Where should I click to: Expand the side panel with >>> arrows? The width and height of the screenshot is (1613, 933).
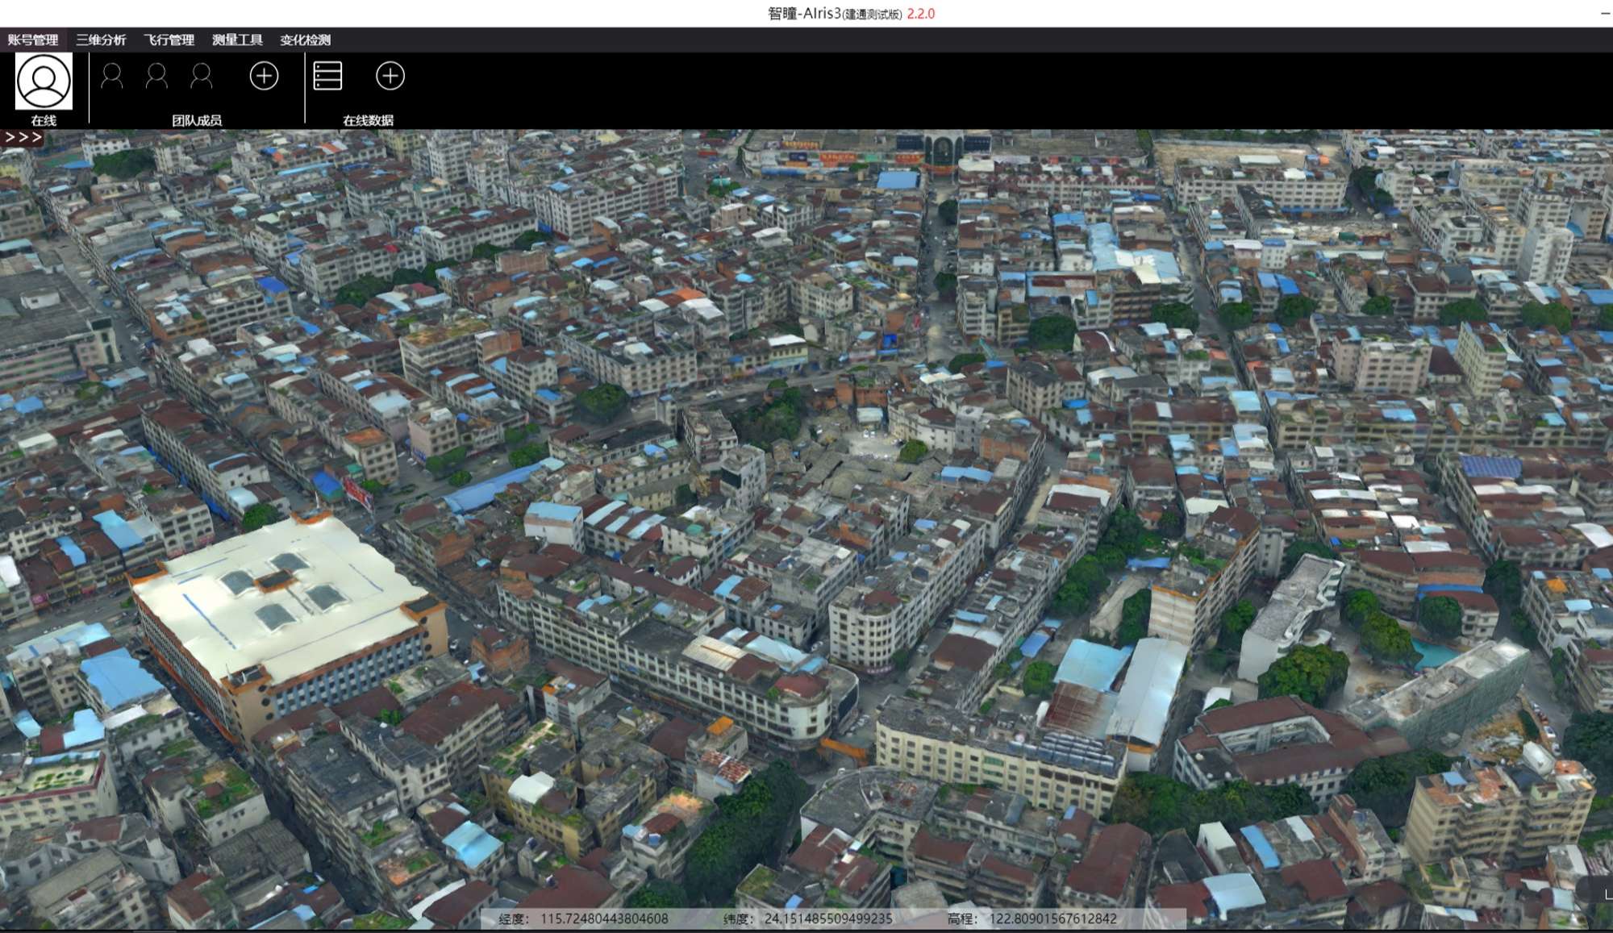point(23,137)
